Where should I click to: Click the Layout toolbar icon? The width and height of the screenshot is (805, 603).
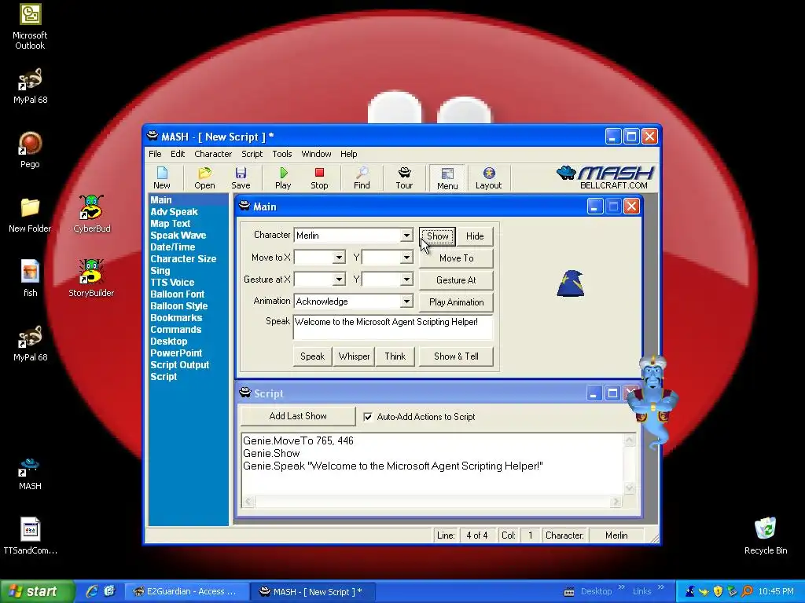pyautogui.click(x=488, y=178)
